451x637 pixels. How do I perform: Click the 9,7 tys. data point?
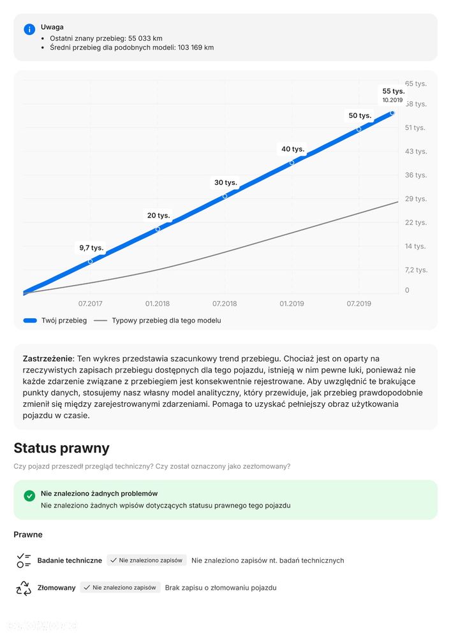pos(90,261)
